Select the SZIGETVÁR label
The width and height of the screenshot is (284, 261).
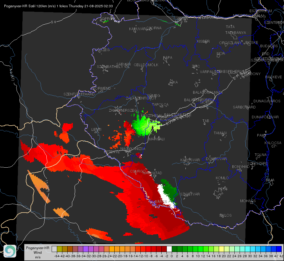point(190,194)
